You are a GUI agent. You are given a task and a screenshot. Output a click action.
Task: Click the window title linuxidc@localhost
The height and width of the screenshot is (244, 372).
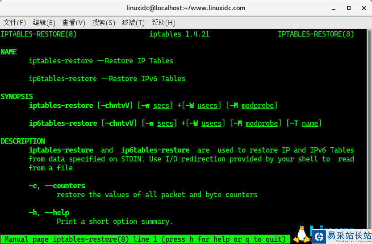(186, 8)
